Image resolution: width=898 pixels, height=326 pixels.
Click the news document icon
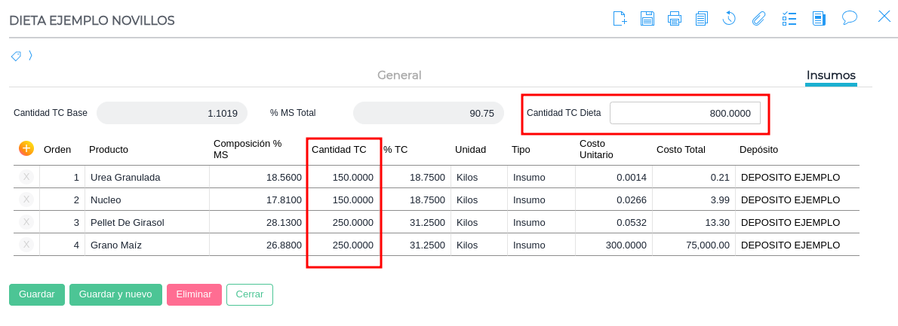click(819, 18)
